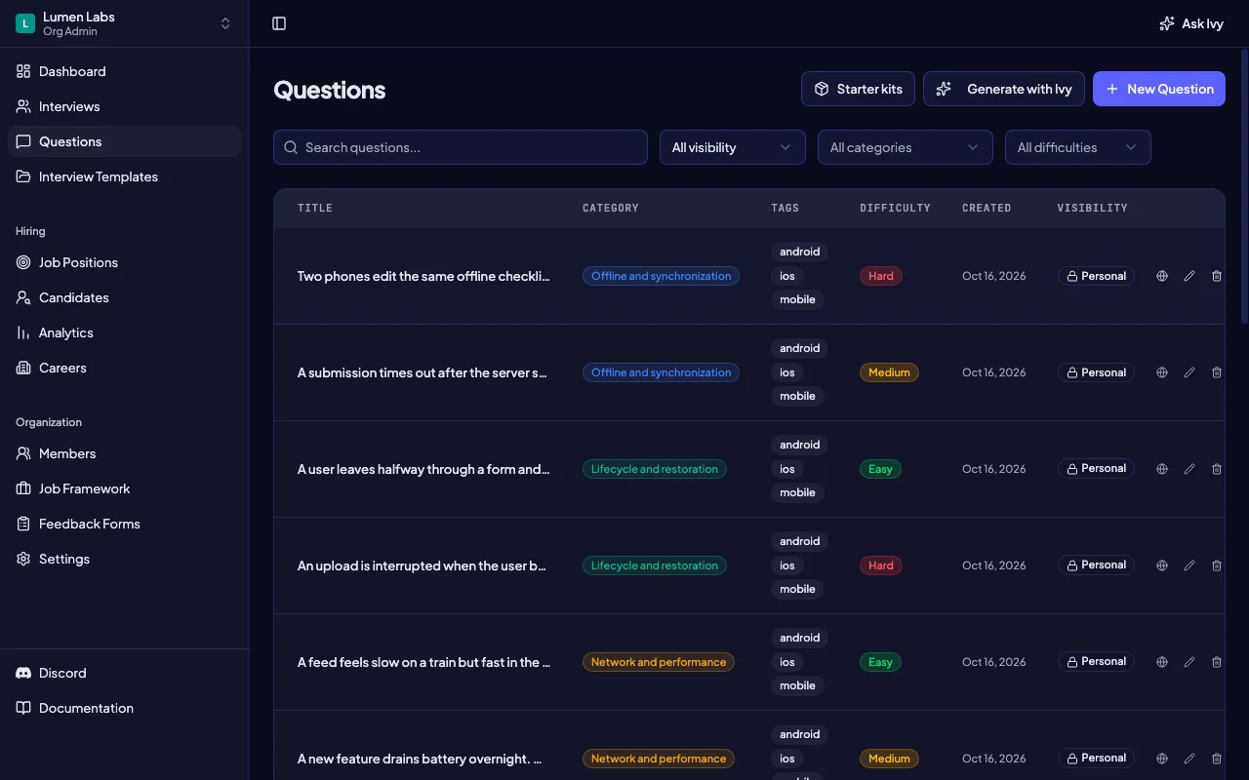This screenshot has height=780, width=1249.
Task: Edit 'A feed feels slow' question
Action: 1189,662
